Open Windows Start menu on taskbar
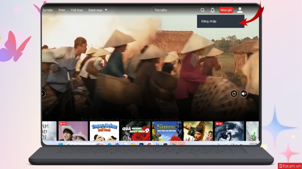This screenshot has width=302, height=169. [x=60, y=144]
